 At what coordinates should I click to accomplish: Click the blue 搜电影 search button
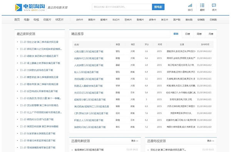[158, 7]
